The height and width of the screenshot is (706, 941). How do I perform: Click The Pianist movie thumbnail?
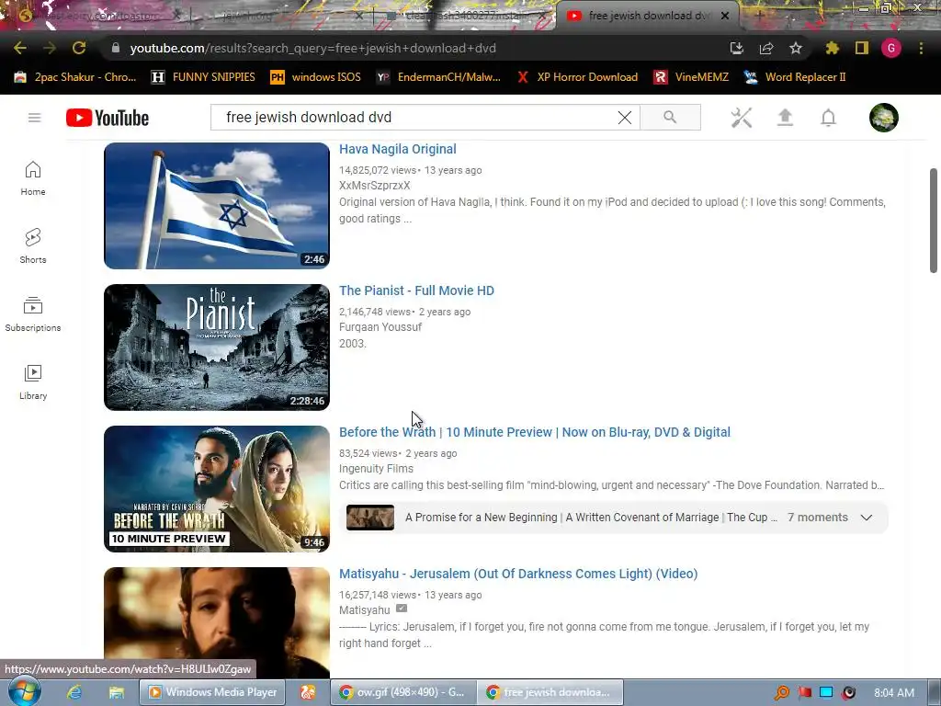[x=217, y=347]
